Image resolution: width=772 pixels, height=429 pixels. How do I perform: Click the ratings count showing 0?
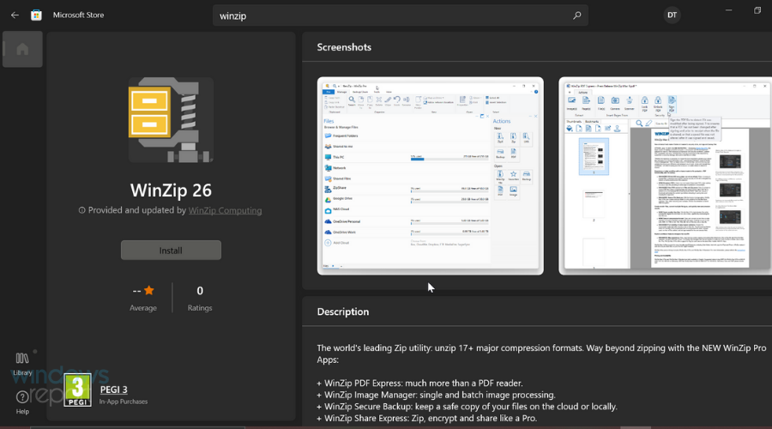click(x=200, y=291)
